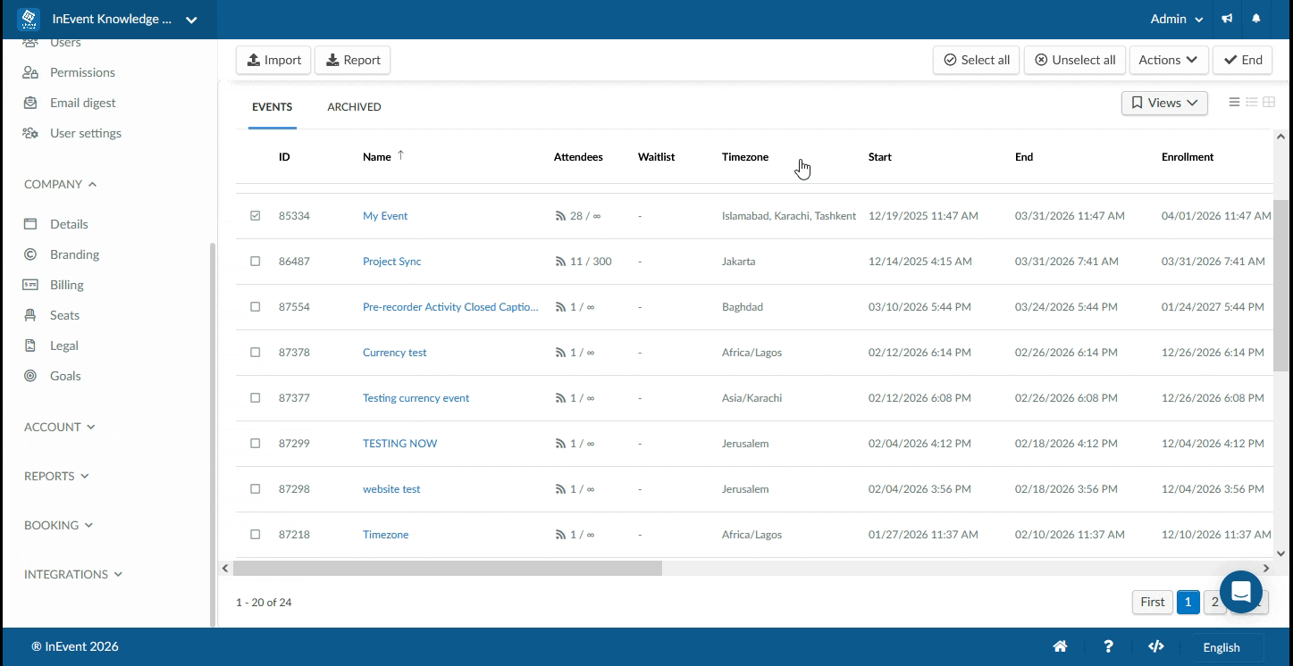The height and width of the screenshot is (666, 1293).
Task: Check the Currency test row checkbox
Action: pos(256,352)
